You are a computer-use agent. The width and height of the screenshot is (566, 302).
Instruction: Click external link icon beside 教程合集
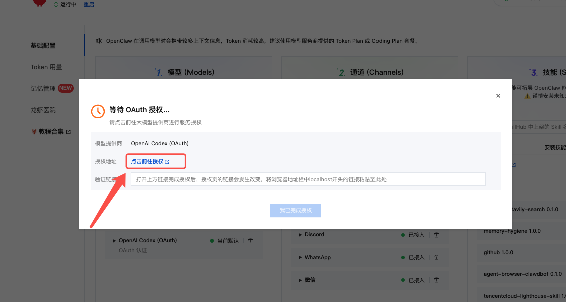(x=69, y=132)
